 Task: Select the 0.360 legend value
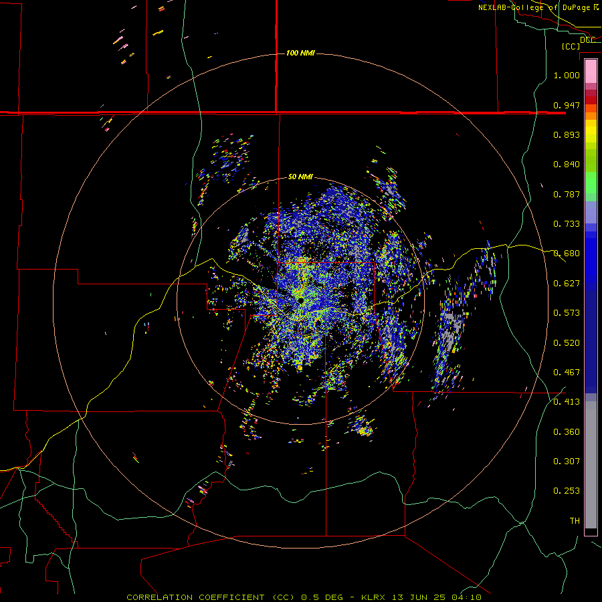(x=567, y=432)
